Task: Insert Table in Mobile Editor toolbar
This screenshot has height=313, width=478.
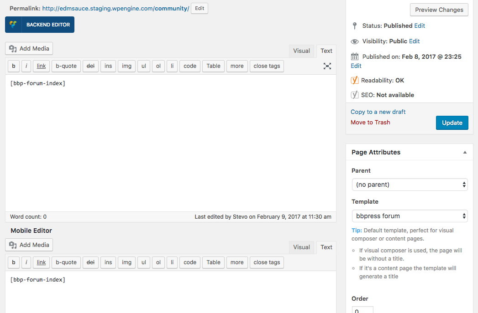Action: 213,262
